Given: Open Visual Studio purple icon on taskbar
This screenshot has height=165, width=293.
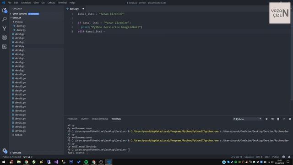Looking at the screenshot, I should (56, 162).
